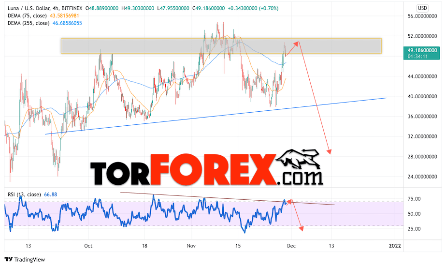Click the Dec label on time axis

[291, 246]
